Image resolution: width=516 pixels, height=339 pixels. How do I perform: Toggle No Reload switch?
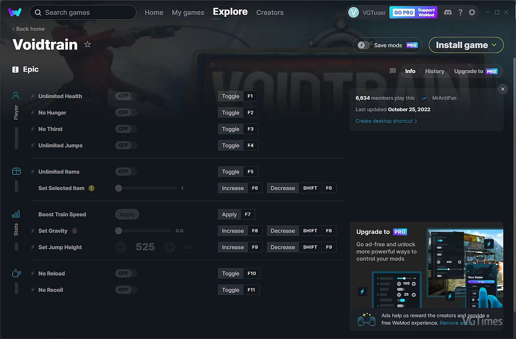pos(126,273)
